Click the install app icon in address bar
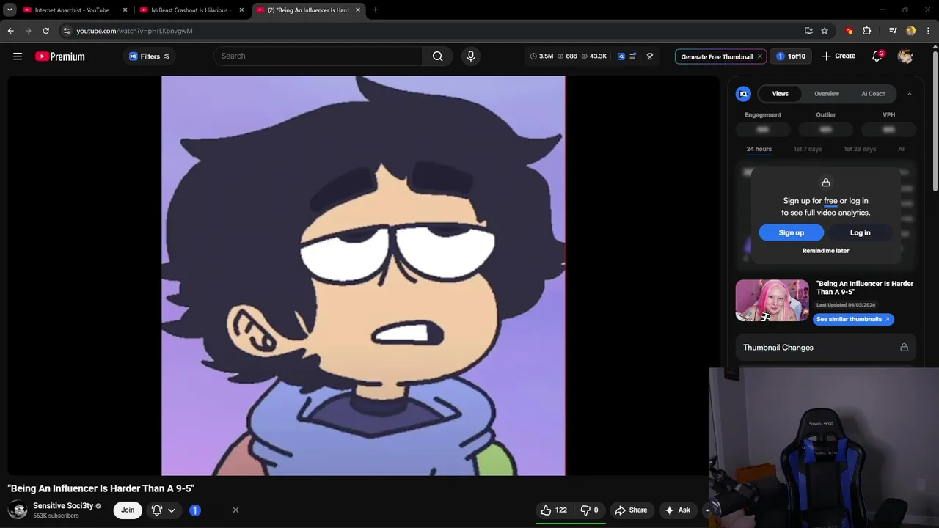Image resolution: width=939 pixels, height=528 pixels. tap(808, 31)
